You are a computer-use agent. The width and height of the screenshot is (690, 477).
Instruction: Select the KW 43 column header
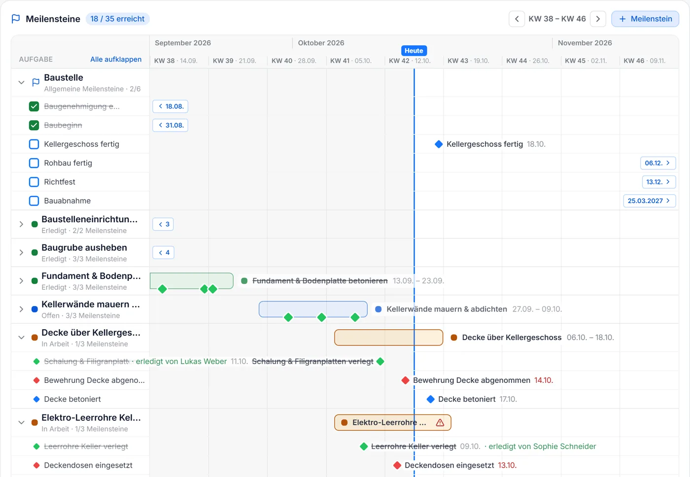(x=469, y=61)
